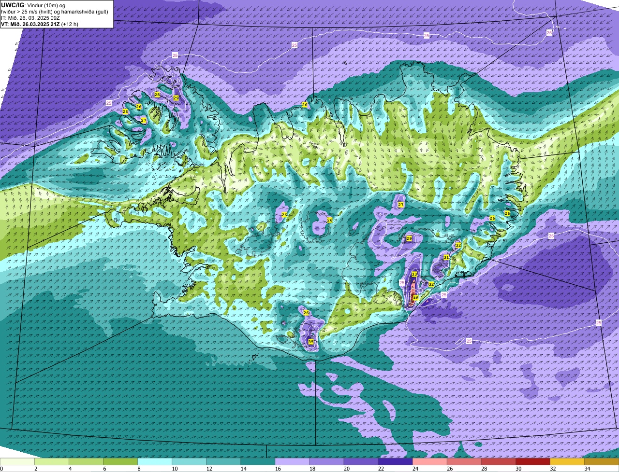This screenshot has width=619, height=472.
Task: Click the legend scale number '20'
Action: pos(346,469)
